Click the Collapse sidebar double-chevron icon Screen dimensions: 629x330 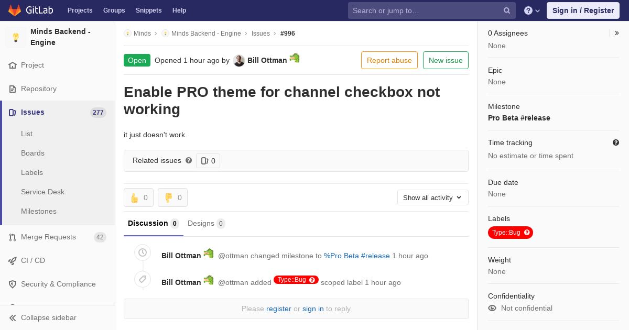pyautogui.click(x=13, y=318)
